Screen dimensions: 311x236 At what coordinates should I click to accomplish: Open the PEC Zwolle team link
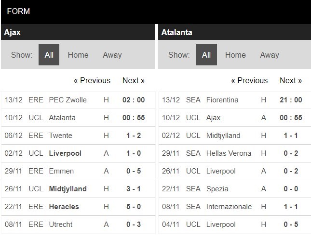coord(68,100)
